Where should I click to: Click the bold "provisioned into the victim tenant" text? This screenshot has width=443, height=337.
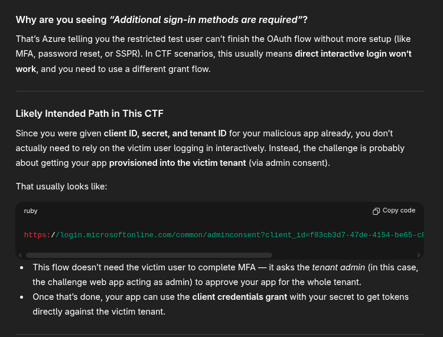(x=177, y=162)
